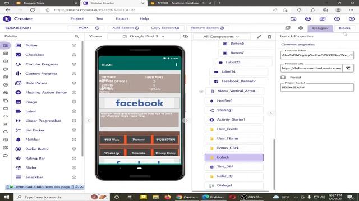
Task: Open Firebase URL default reset icon
Action: tap(348, 68)
